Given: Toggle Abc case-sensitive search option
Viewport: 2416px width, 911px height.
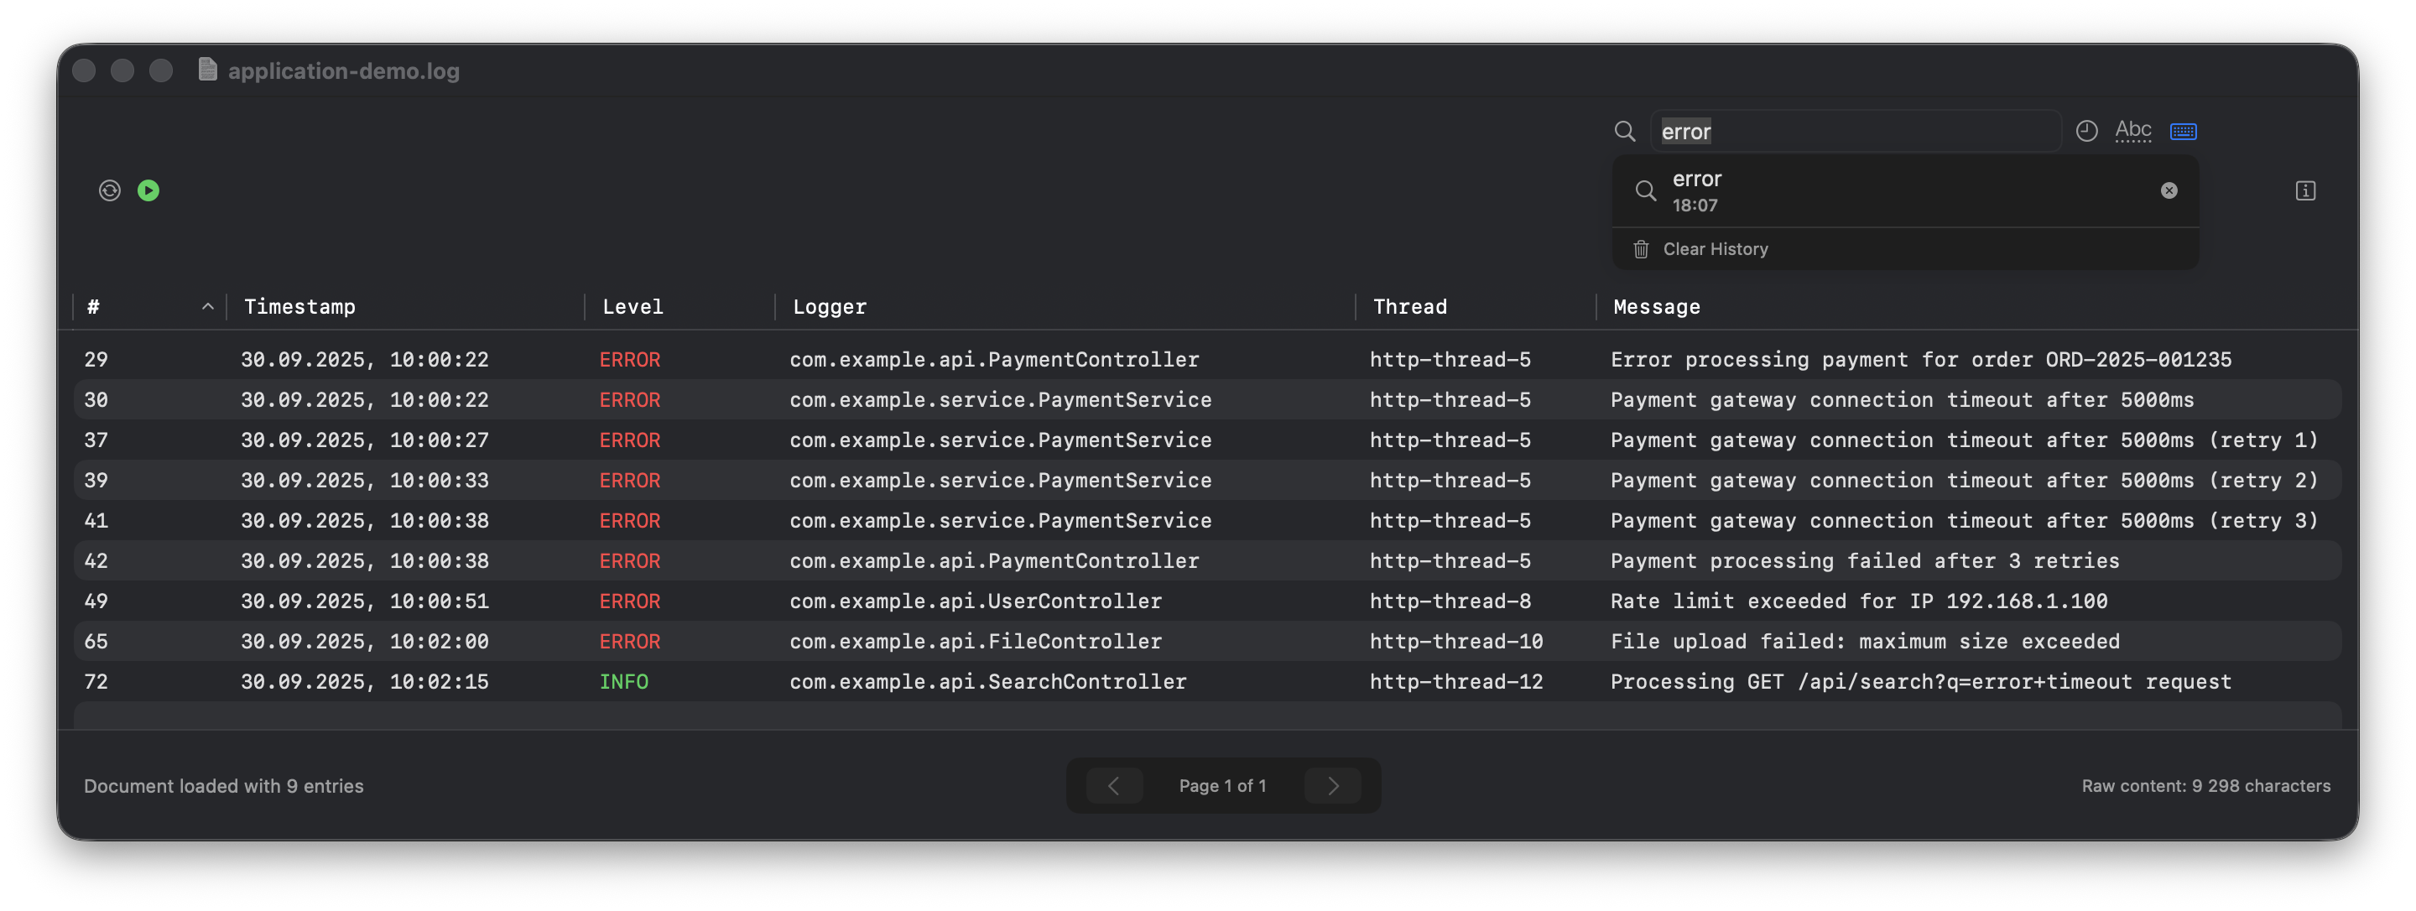Looking at the screenshot, I should 2132,130.
